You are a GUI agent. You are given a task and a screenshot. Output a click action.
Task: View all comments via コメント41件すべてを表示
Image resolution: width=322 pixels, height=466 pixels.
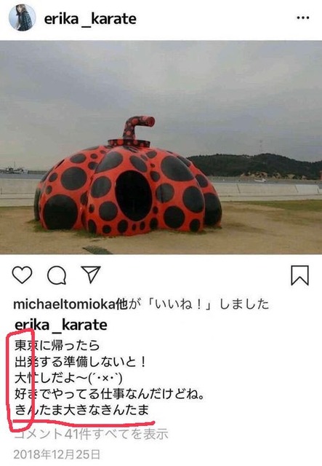[x=92, y=434]
